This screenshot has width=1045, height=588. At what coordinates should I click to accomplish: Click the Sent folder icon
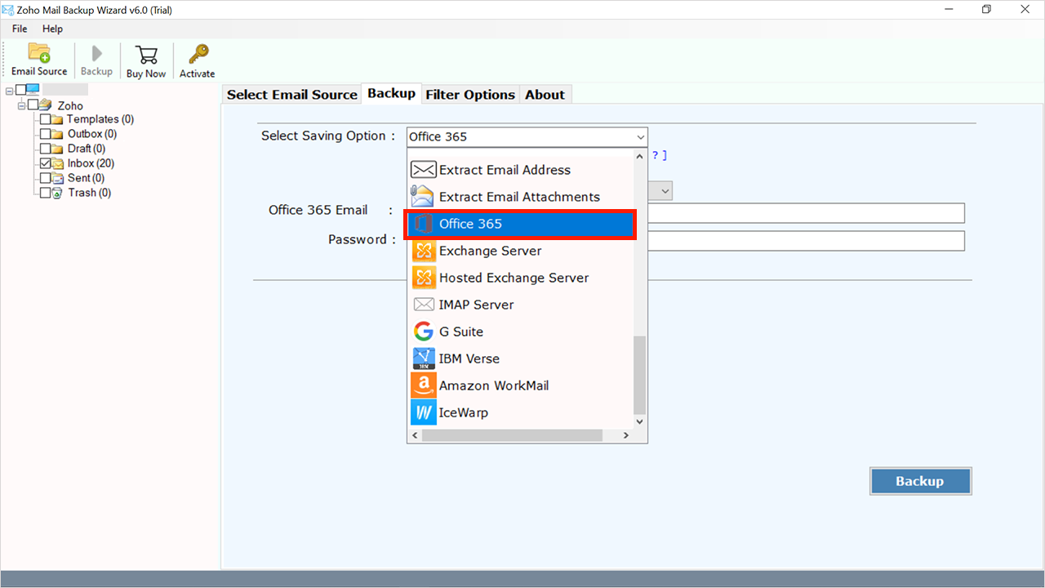click(x=58, y=178)
